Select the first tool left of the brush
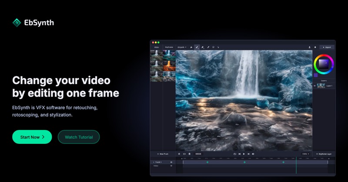Image resolution: width=348 pixels, height=182 pixels. (x=191, y=47)
